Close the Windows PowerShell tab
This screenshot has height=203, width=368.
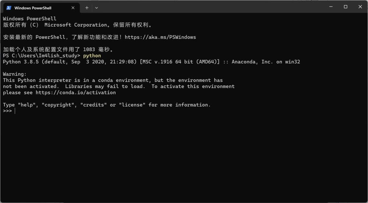pos(73,8)
